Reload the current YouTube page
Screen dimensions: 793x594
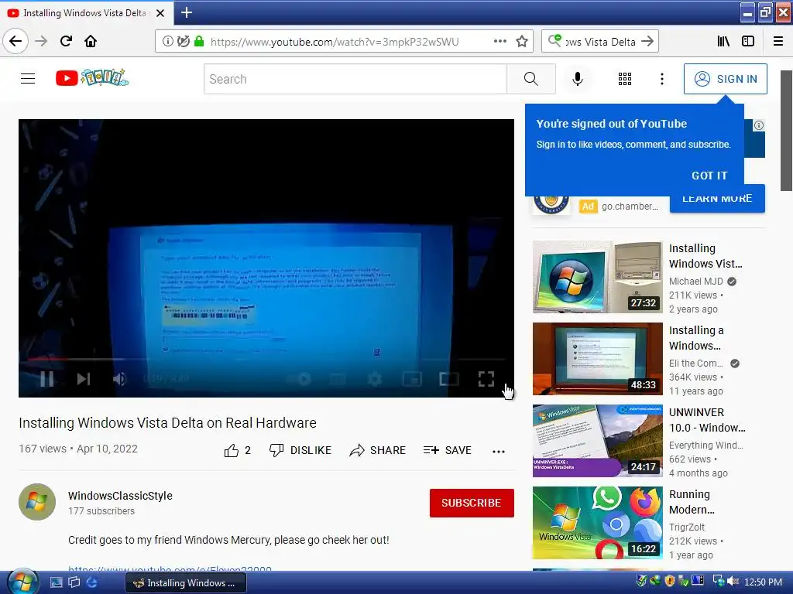pos(66,42)
